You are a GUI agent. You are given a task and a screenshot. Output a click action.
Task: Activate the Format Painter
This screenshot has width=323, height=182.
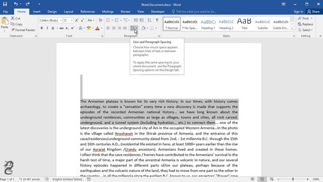[23, 30]
